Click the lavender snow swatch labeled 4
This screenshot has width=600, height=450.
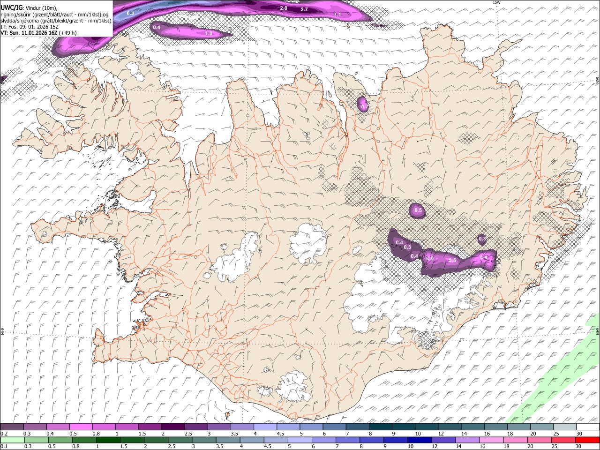pos(265,427)
